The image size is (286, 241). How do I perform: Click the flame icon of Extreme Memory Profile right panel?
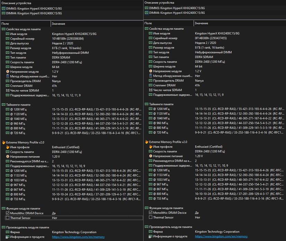(147, 142)
